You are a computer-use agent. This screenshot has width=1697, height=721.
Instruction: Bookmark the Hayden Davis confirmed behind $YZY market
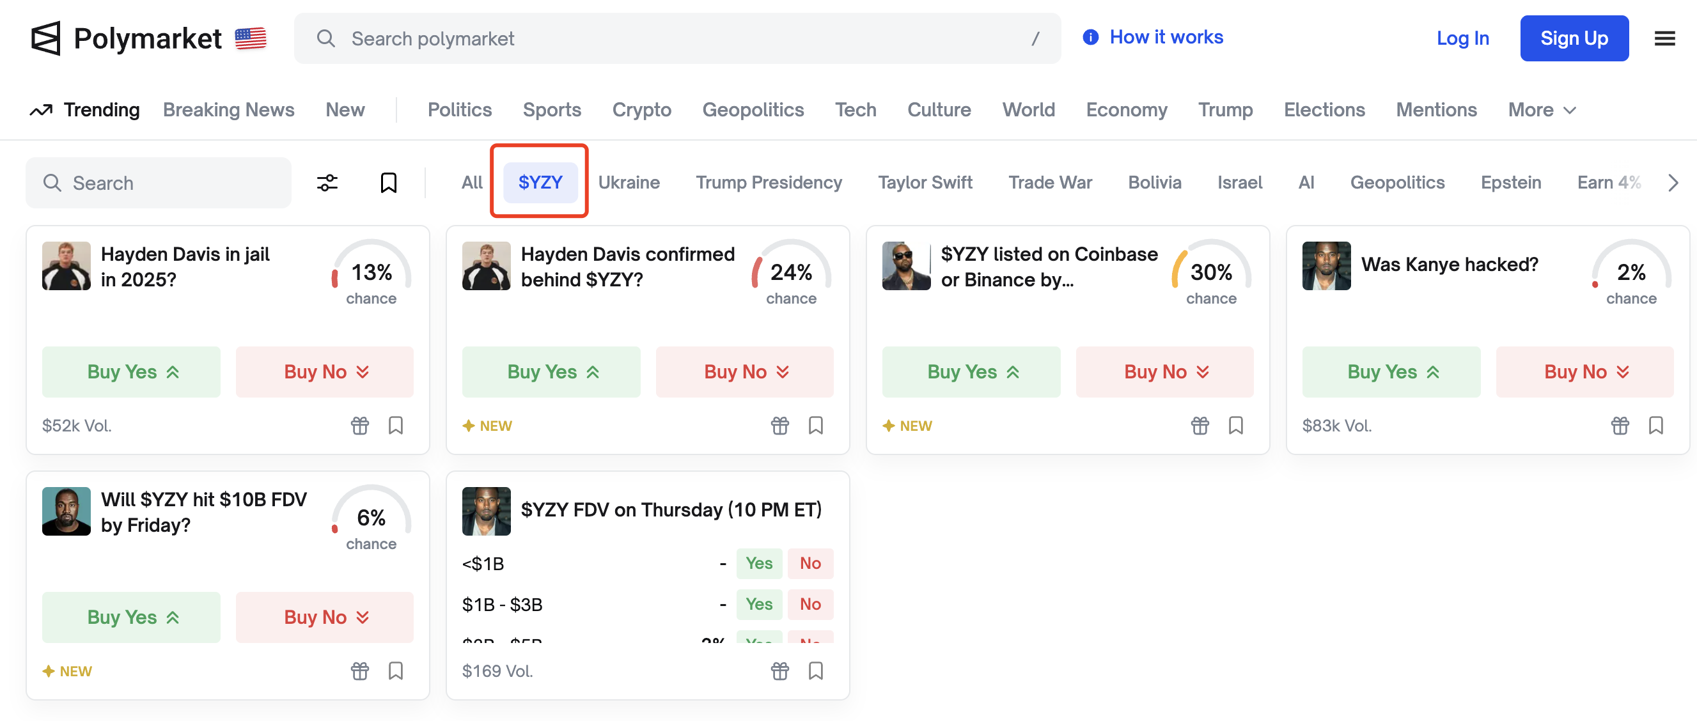click(x=815, y=425)
